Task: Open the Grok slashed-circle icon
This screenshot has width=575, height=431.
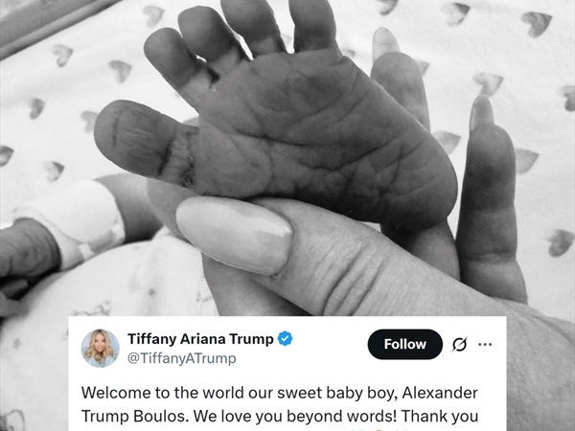Action: (459, 345)
